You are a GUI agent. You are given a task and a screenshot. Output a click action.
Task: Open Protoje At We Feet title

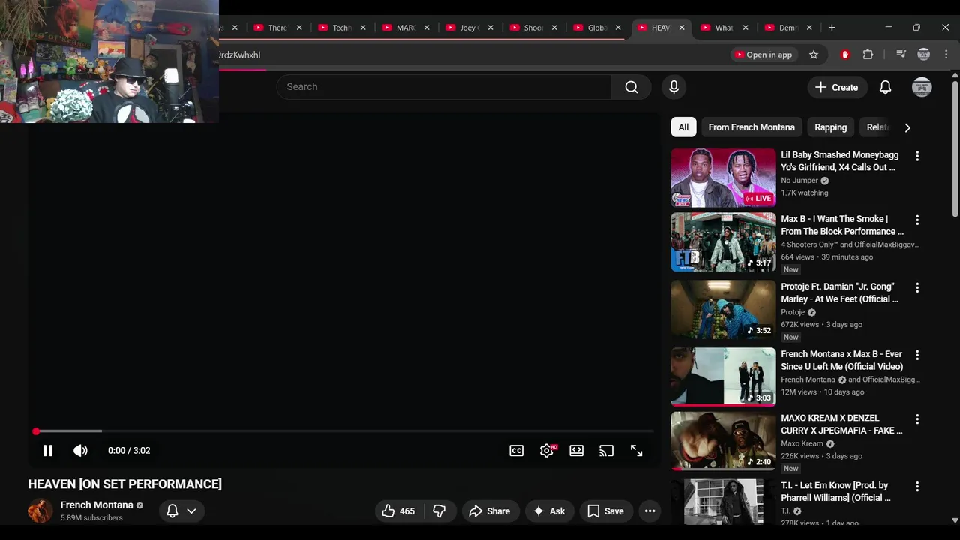click(x=839, y=292)
